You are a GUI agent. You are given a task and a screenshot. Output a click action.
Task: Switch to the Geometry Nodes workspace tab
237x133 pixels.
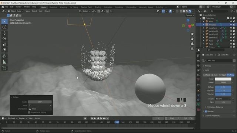click(146, 7)
